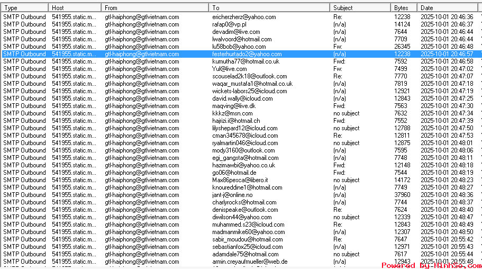Choose the kumutha77@hotmail.co.uk entry
482x269 pixels.
(245, 61)
